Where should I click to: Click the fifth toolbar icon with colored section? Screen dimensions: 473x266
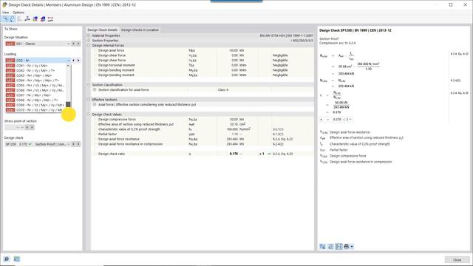coord(35,19)
